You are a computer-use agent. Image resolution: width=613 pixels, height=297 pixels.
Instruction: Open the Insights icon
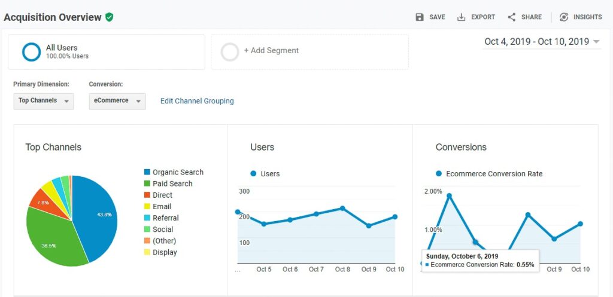[564, 17]
